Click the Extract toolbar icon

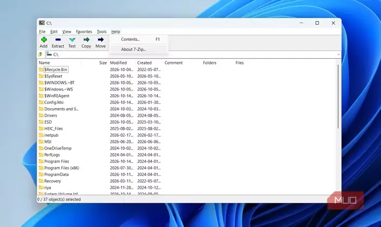(58, 39)
